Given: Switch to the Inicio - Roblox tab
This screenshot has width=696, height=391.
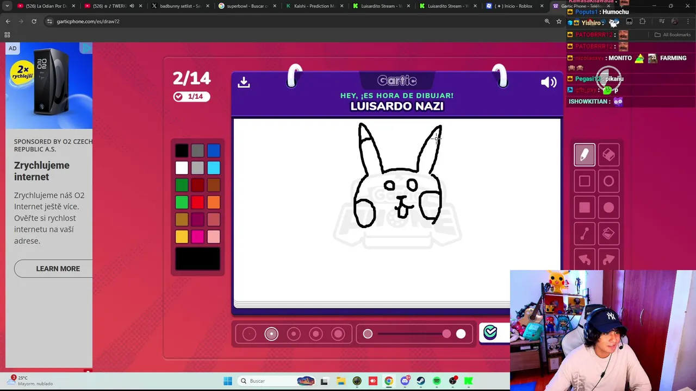Looking at the screenshot, I should point(514,6).
